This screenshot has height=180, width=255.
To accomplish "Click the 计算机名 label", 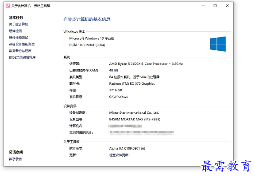I will [77, 126].
